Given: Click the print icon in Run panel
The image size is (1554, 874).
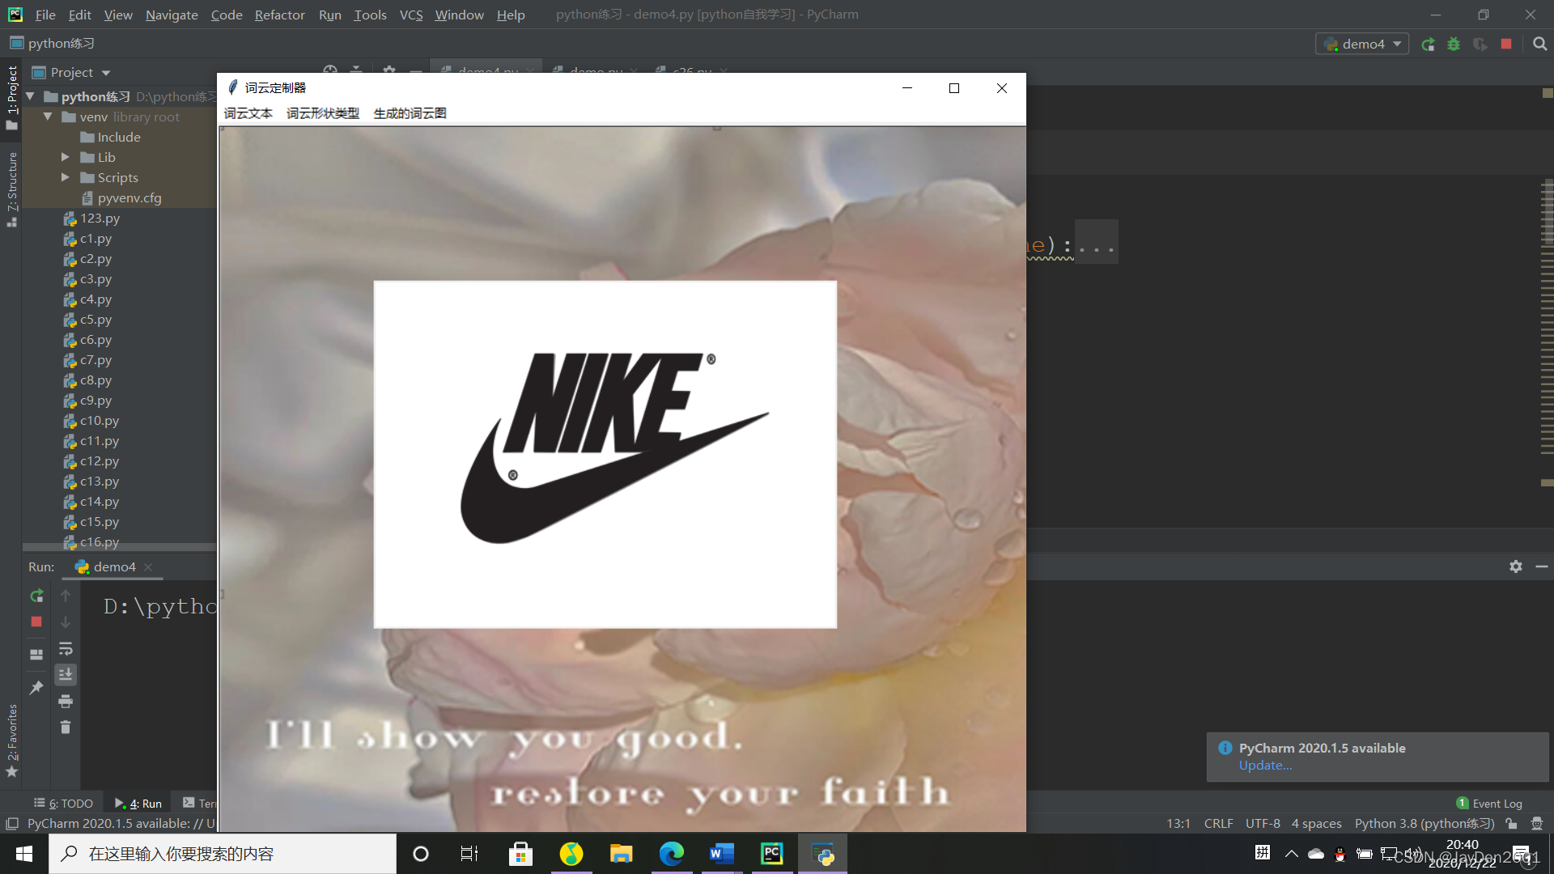Looking at the screenshot, I should click(66, 701).
